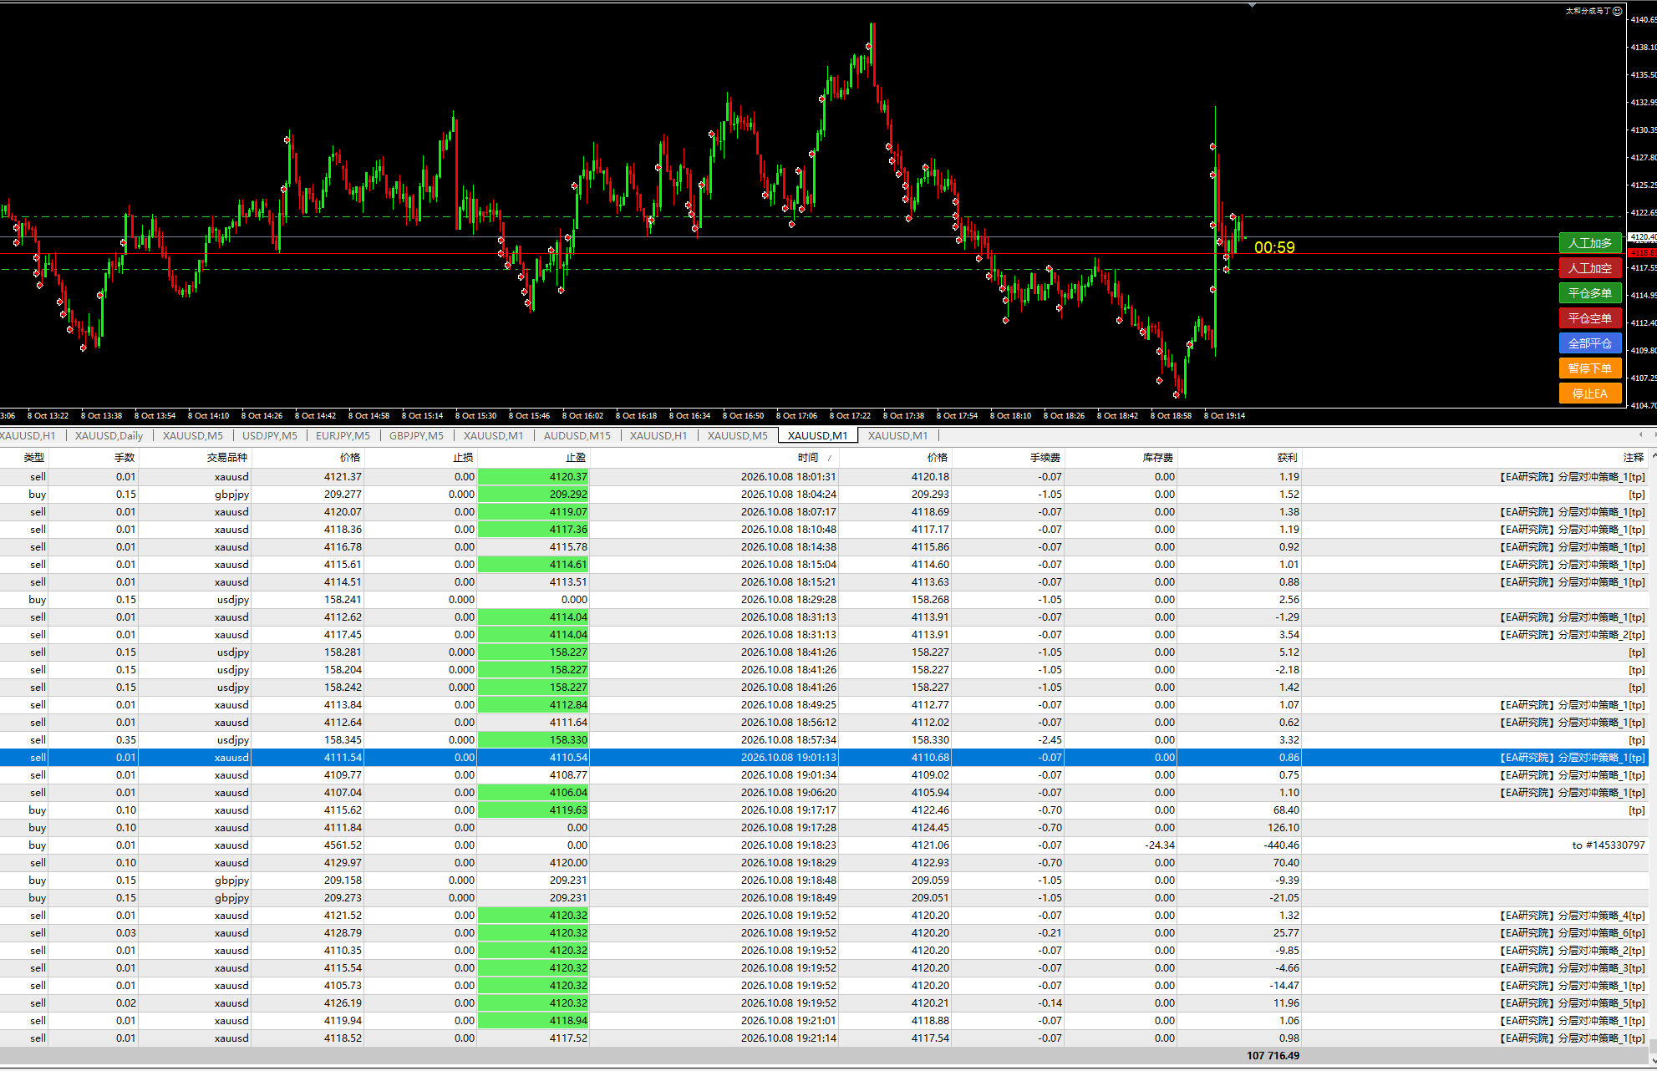Image resolution: width=1657 pixels, height=1071 pixels.
Task: Click the 手续费 commission column header
Action: [x=1008, y=458]
